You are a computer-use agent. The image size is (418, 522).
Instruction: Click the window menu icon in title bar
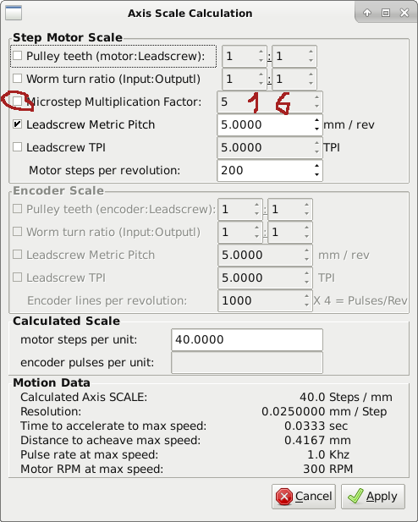click(14, 13)
